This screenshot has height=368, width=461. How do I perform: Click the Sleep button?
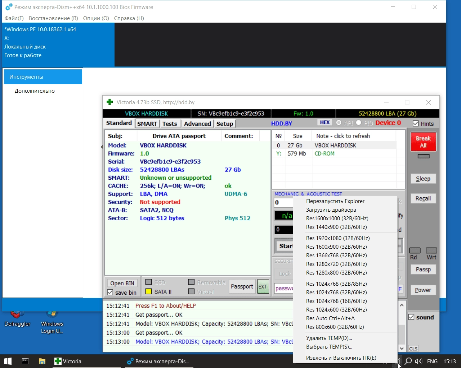(423, 179)
